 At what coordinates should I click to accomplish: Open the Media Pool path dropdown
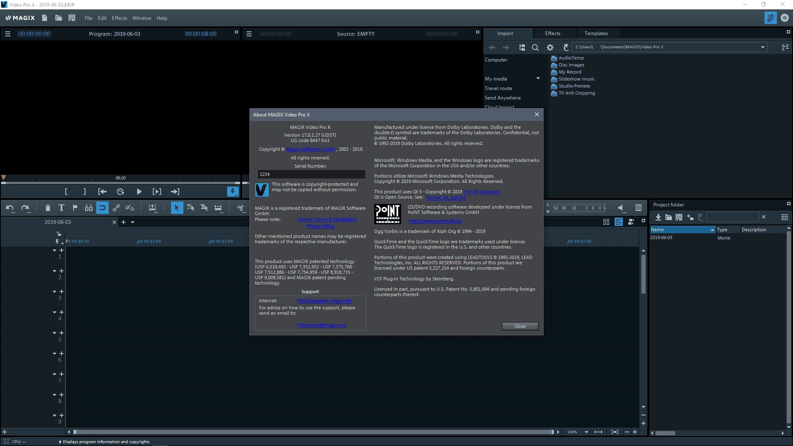(x=763, y=47)
